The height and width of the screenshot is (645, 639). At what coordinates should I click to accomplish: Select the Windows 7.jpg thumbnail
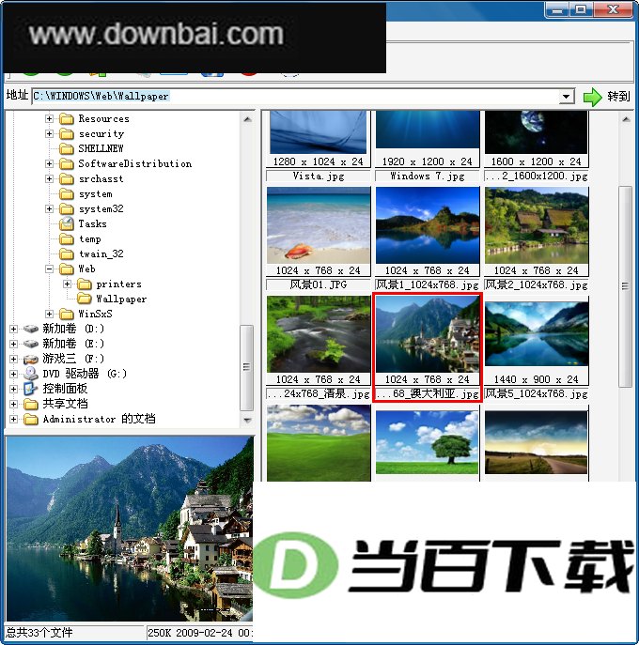tap(428, 130)
